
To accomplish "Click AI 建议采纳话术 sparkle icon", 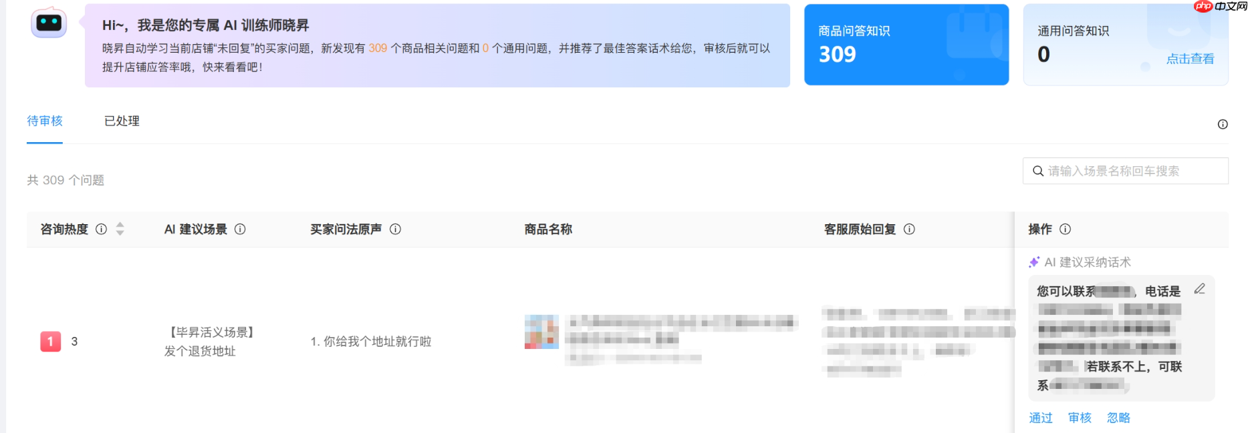I will click(1034, 262).
